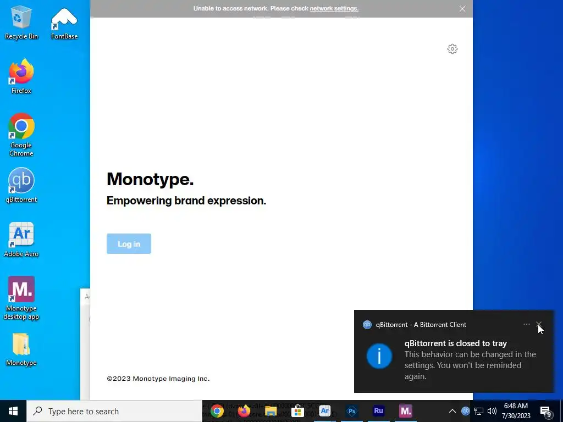The image size is (563, 422).
Task: Open the Monotype folder on desktop
Action: (x=21, y=350)
